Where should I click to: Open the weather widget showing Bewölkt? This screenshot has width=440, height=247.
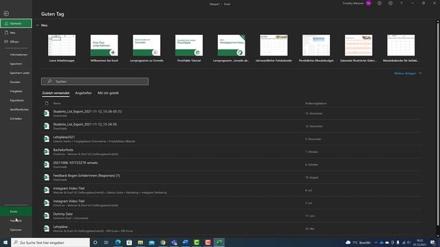358,242
